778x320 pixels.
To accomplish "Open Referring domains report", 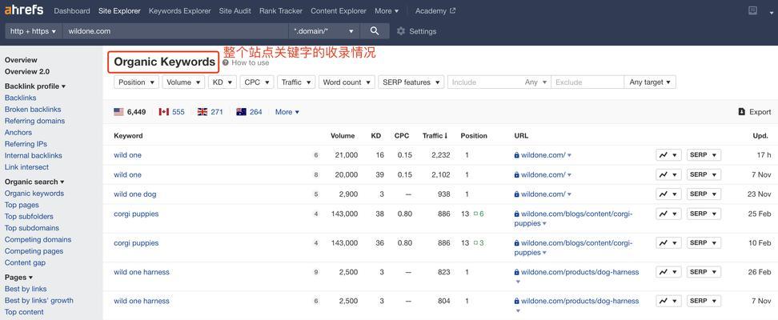I will tap(34, 121).
